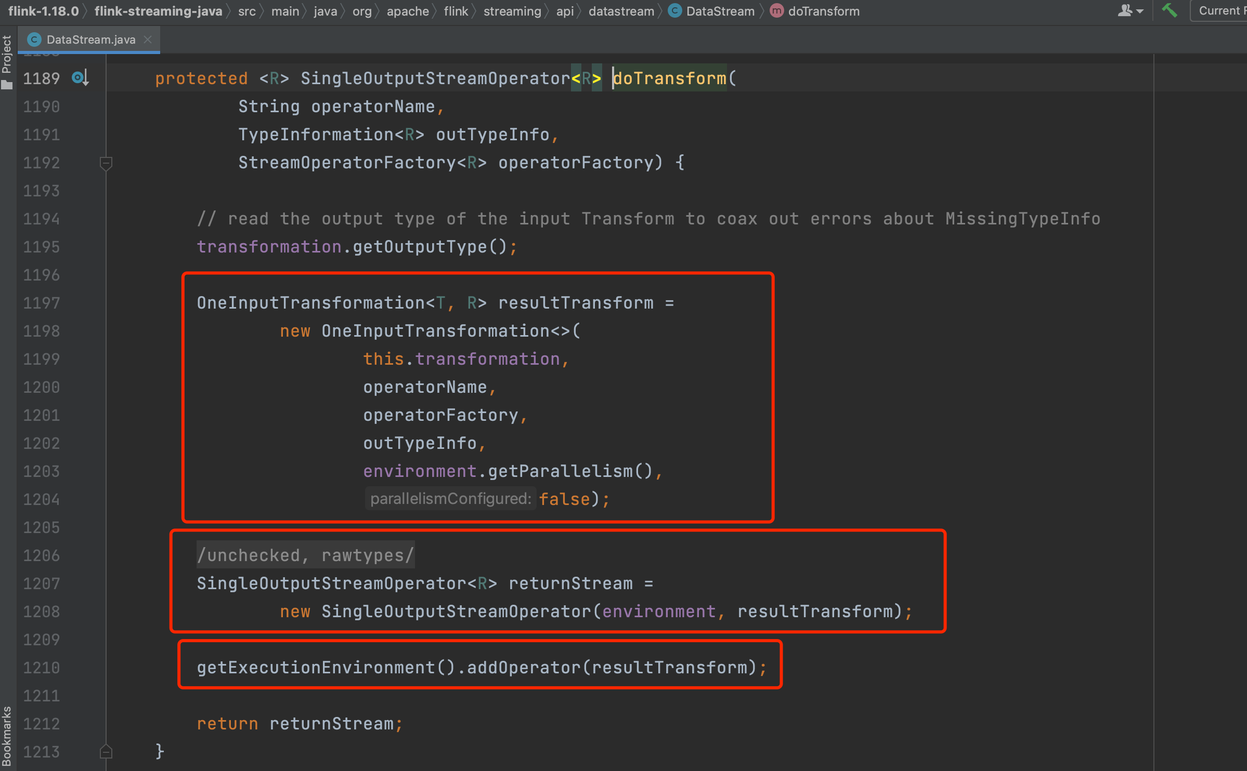1247x771 pixels.
Task: Click flink-streaming-java breadcrumb
Action: pyautogui.click(x=158, y=11)
